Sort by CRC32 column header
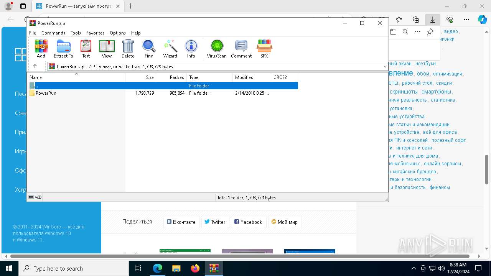The width and height of the screenshot is (491, 276). click(x=285, y=77)
